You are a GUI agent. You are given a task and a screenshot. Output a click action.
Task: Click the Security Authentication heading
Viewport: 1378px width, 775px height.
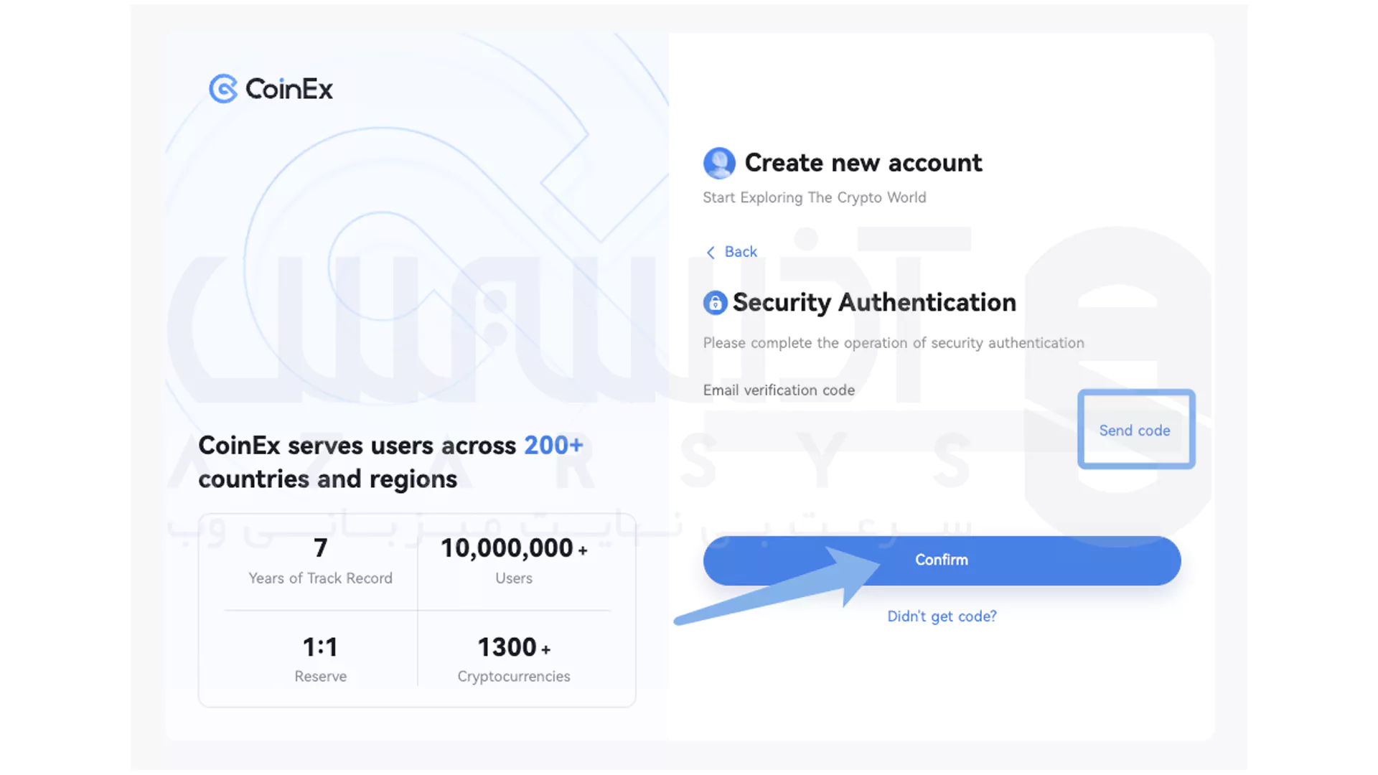874,302
